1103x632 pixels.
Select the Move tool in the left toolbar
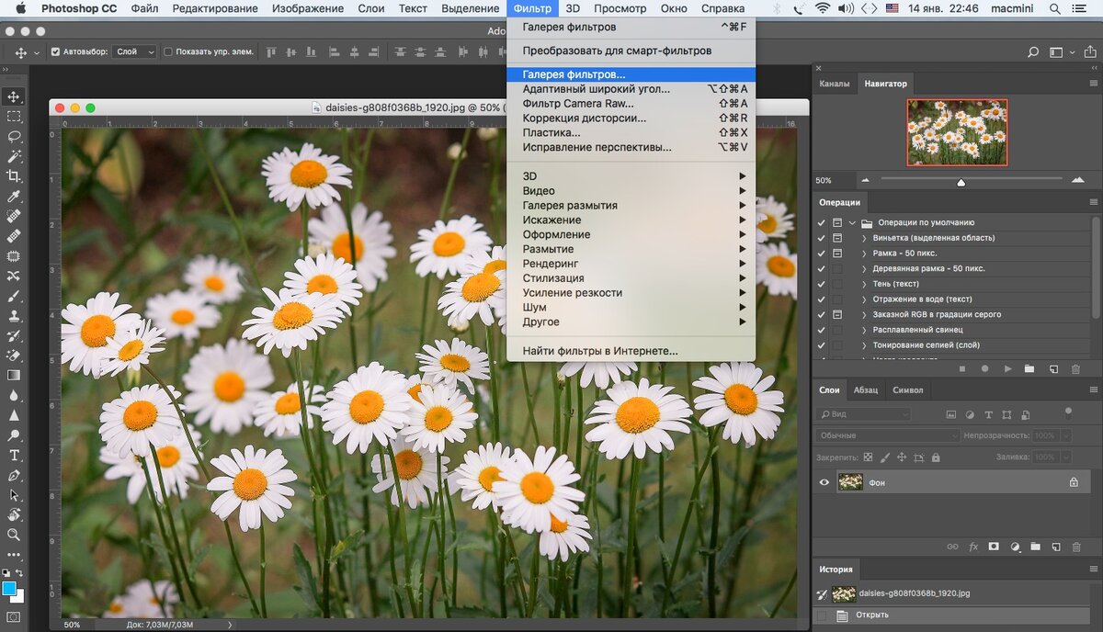click(x=14, y=96)
